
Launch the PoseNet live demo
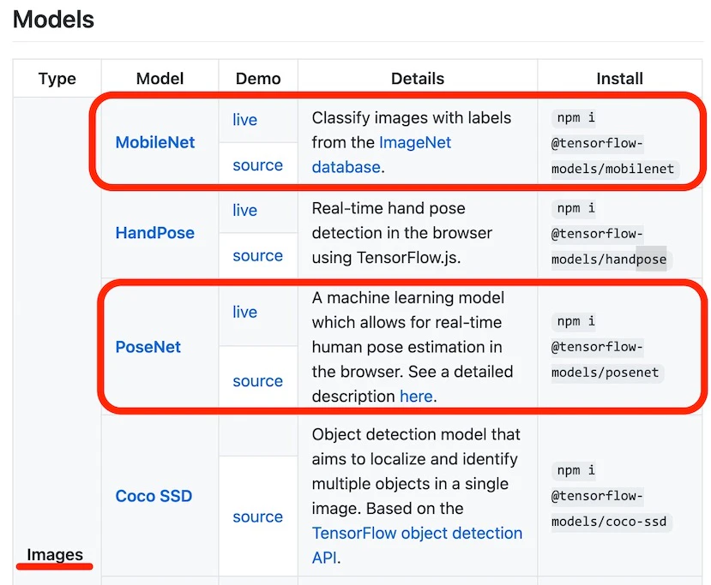244,312
